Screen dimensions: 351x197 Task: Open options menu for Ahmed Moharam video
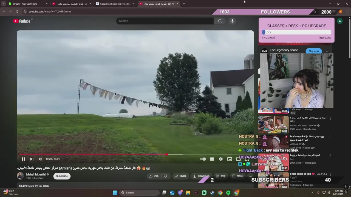coord(330,118)
